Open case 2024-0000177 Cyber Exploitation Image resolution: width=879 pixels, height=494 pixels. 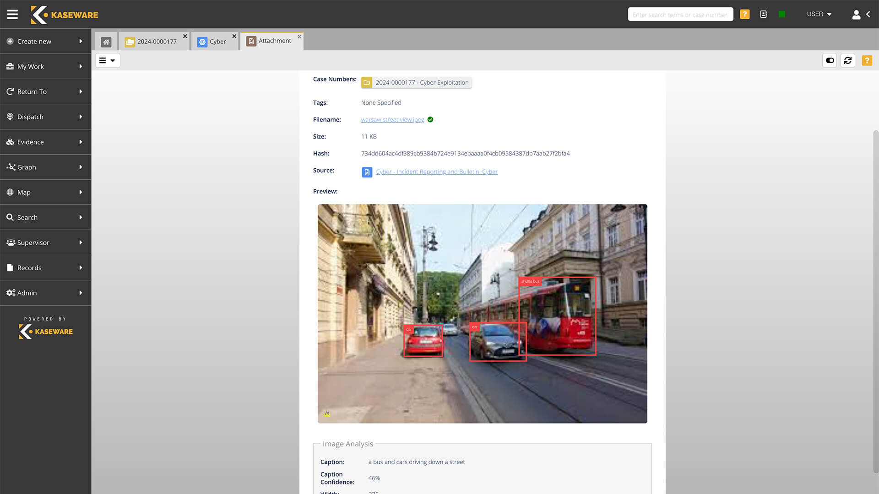tap(416, 82)
